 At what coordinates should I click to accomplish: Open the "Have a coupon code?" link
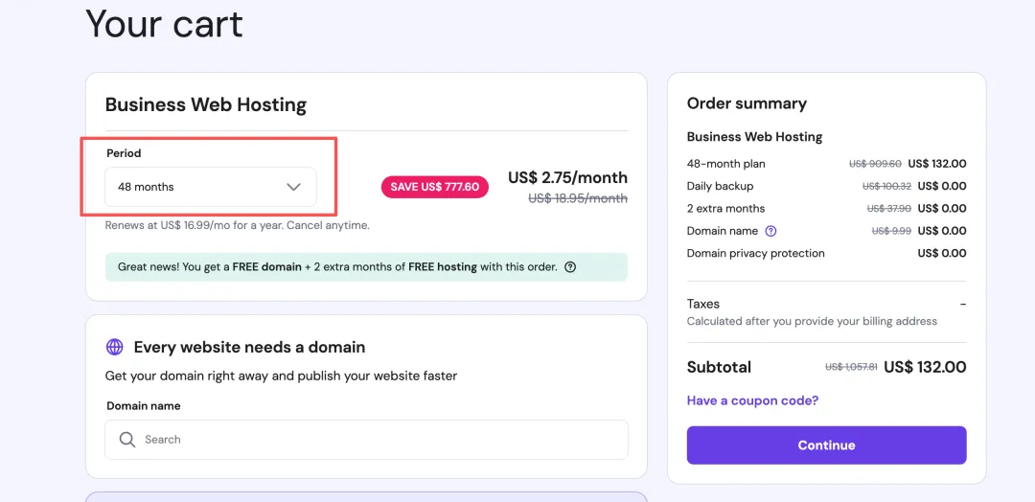752,400
